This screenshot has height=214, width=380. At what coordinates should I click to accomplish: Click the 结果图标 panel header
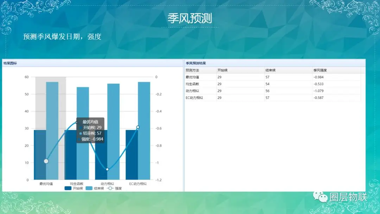pyautogui.click(x=93, y=63)
